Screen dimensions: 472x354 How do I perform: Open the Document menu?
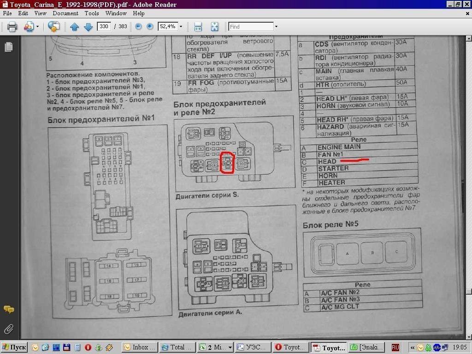pos(65,13)
